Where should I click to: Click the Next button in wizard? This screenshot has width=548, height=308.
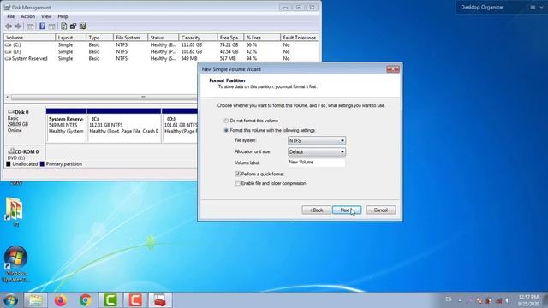pos(346,210)
